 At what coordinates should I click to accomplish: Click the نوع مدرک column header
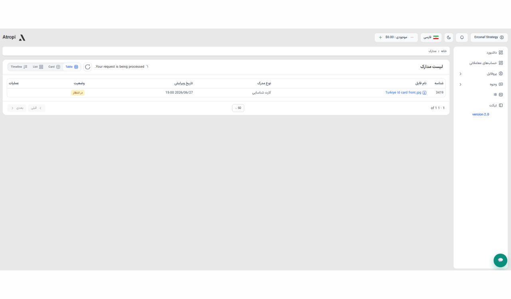point(264,83)
